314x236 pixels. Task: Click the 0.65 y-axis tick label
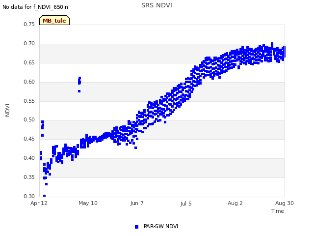(29, 62)
